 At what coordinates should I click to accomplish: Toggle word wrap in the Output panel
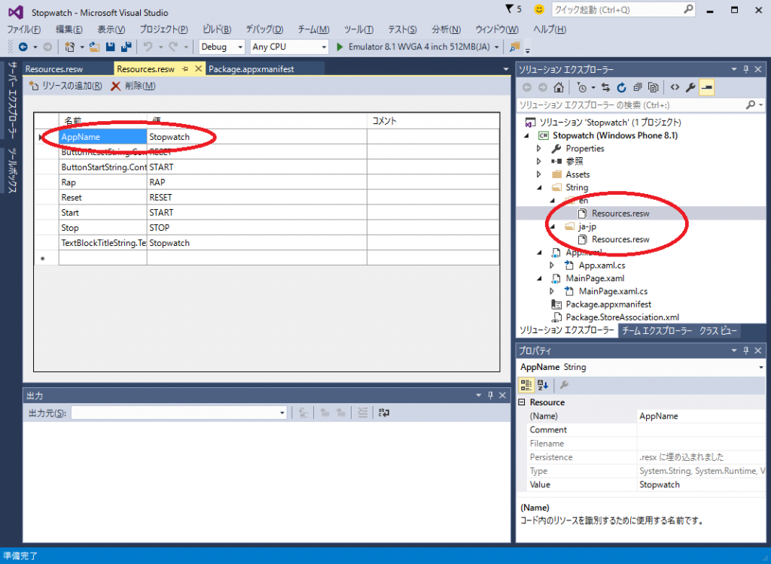(x=384, y=412)
